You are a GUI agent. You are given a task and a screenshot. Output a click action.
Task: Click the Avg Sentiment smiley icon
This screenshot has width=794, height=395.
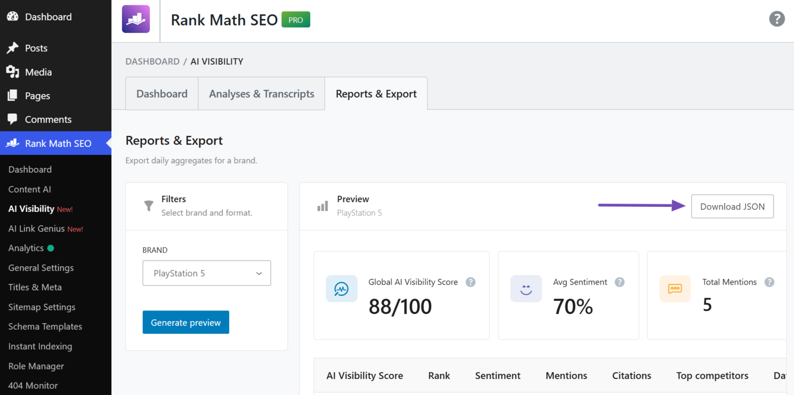(526, 288)
